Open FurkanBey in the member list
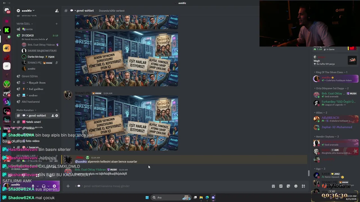360x202 pixels. 336,103
